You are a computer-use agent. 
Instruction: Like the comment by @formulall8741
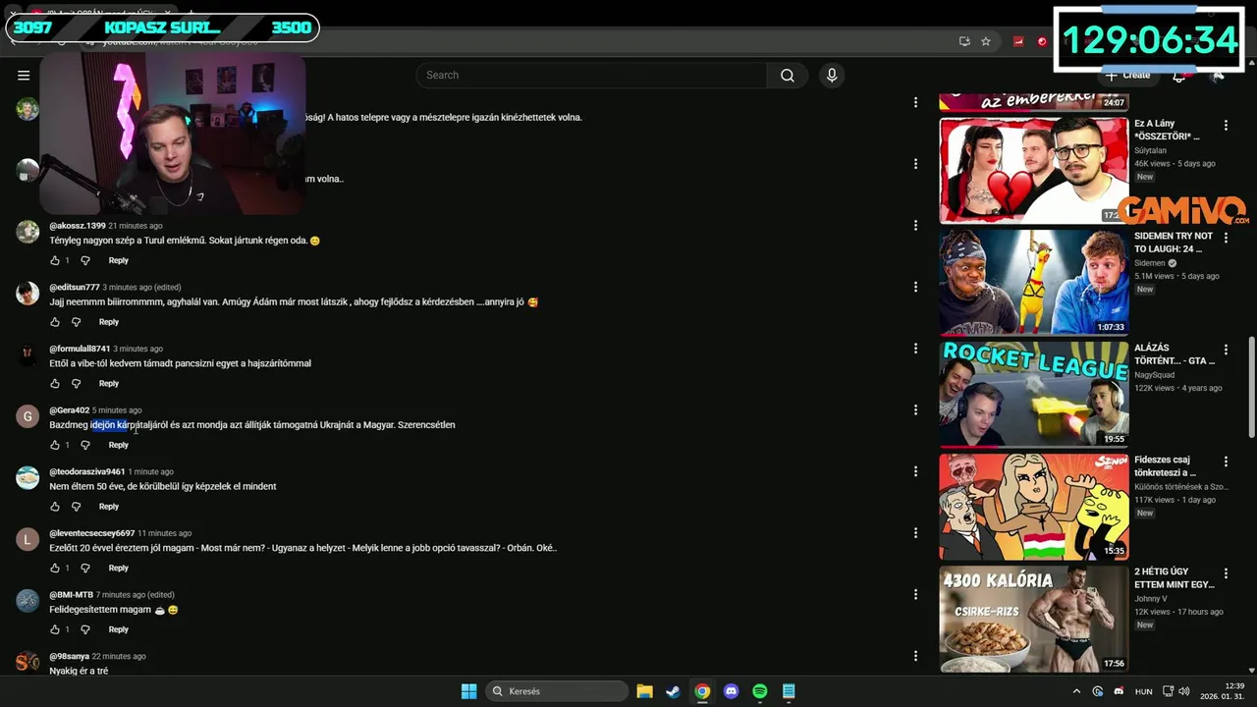point(55,383)
